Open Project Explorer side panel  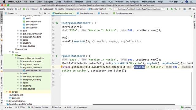tap(2, 33)
